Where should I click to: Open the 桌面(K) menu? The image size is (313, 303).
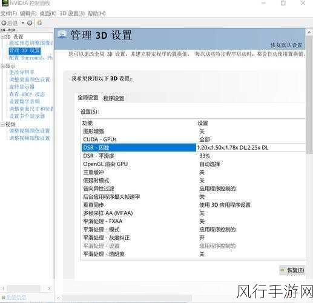pos(48,13)
